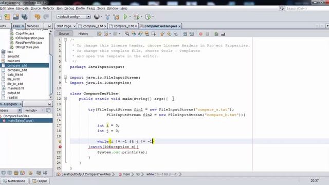This screenshot has height=185, width=329.
Task: Open the Tools menu
Action: (x=101, y=8)
